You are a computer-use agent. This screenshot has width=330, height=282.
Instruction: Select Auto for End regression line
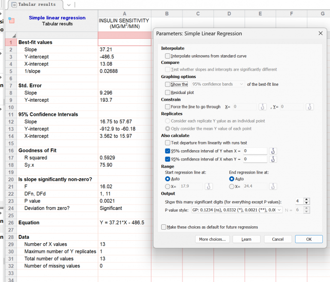click(231, 179)
